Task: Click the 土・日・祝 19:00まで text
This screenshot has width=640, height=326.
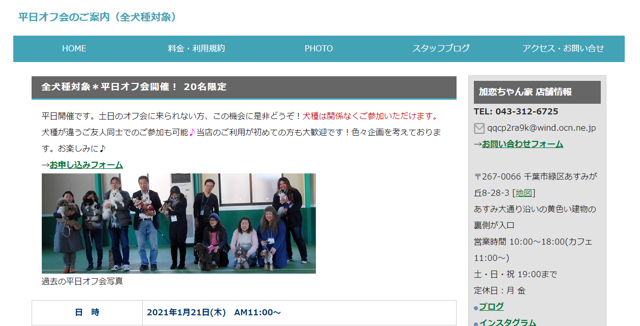Action: point(516,274)
